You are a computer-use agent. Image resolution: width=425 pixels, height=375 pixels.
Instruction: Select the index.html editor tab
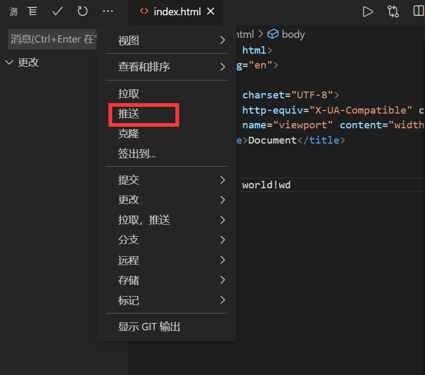click(x=176, y=12)
